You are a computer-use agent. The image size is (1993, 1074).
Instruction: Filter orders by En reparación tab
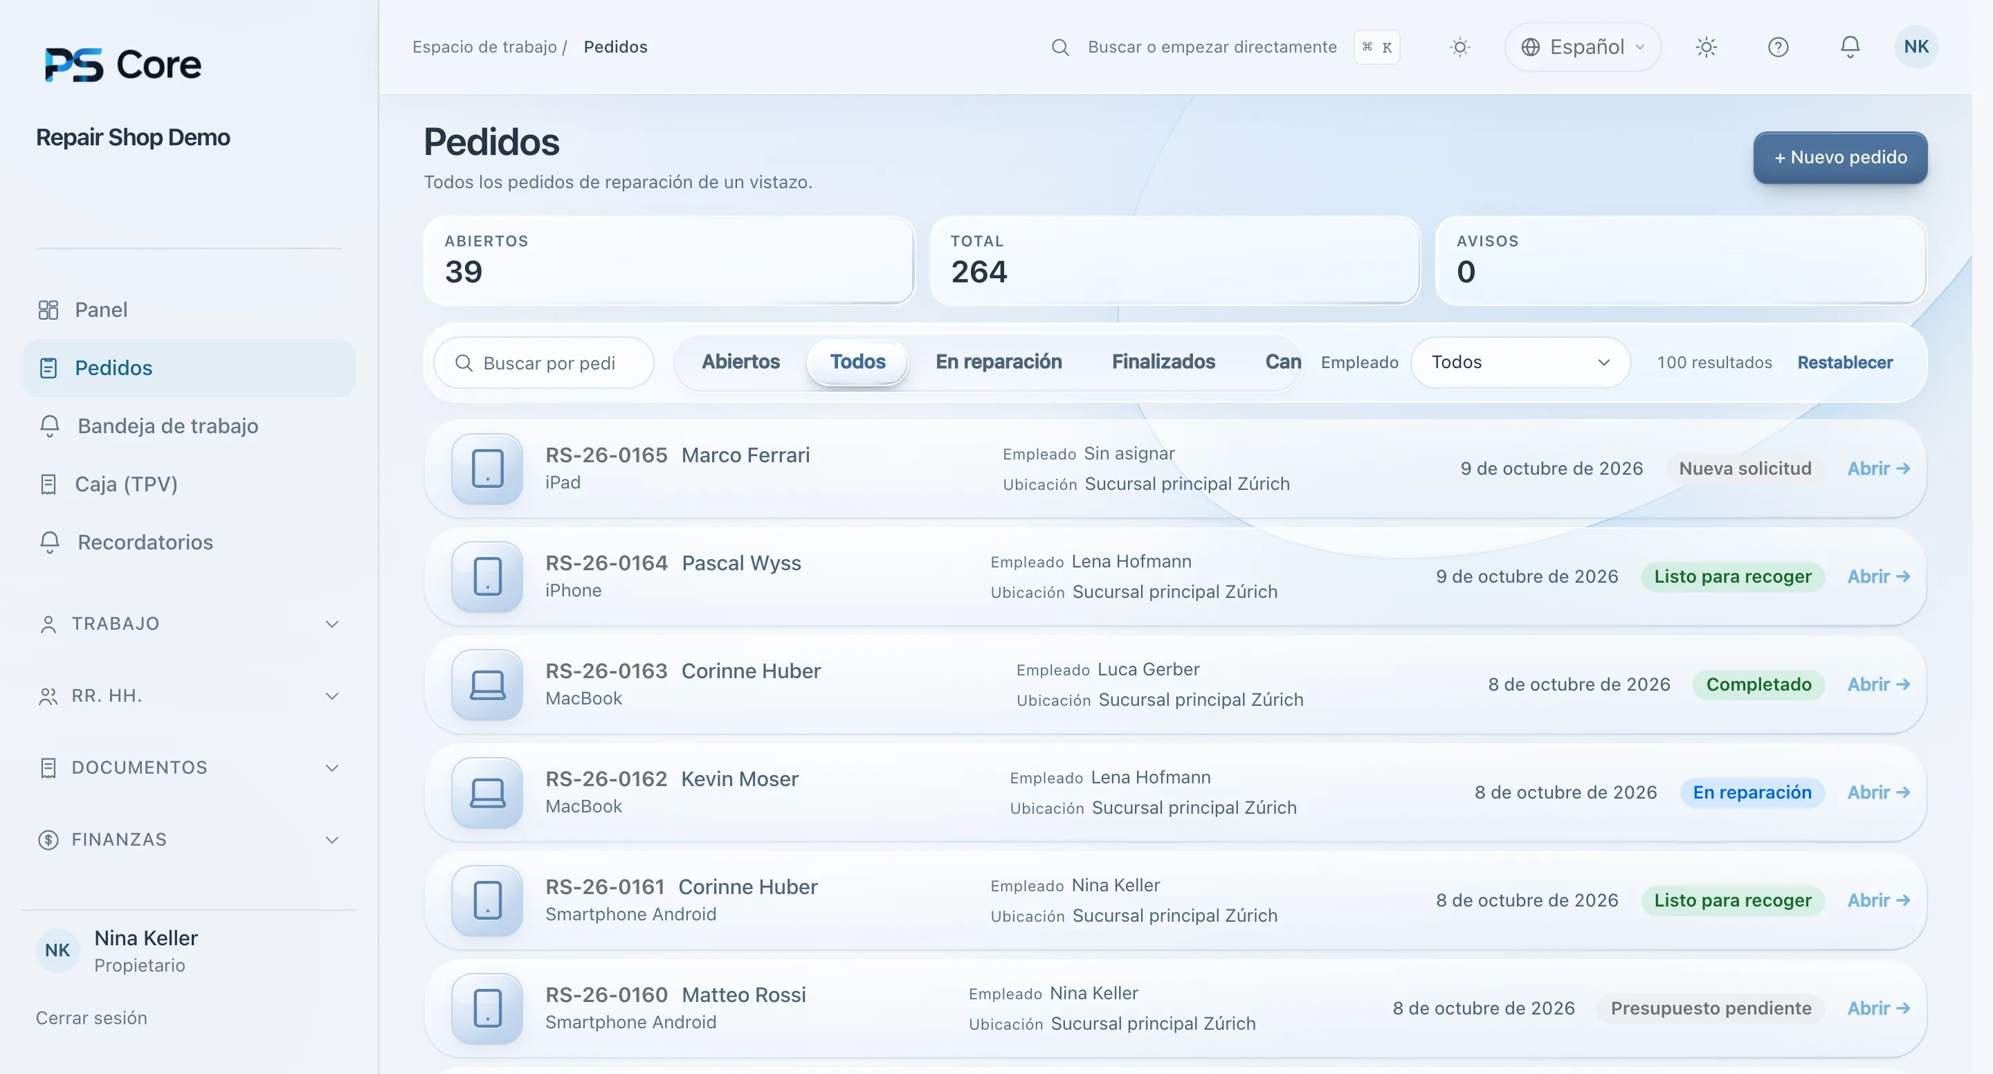click(x=998, y=361)
